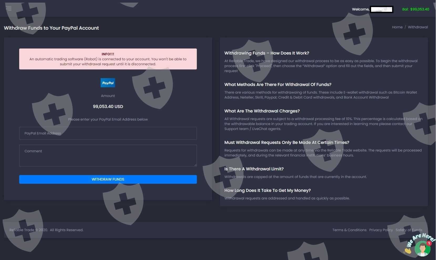Click 'What Methods Are There For Withdrawal' heading
The width and height of the screenshot is (436, 260).
click(278, 84)
